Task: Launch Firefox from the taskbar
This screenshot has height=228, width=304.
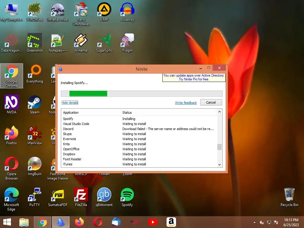Action: [79, 222]
